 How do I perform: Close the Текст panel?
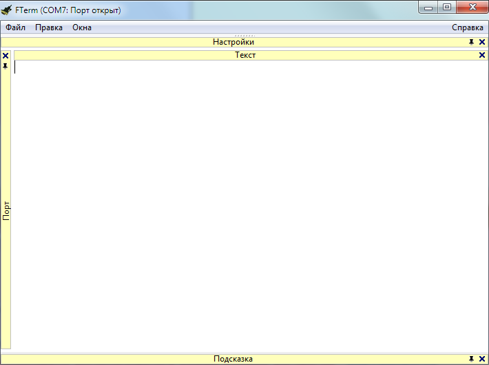point(482,55)
